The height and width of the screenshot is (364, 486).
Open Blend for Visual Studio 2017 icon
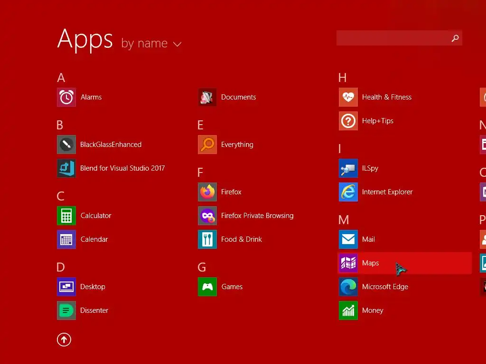click(x=66, y=168)
